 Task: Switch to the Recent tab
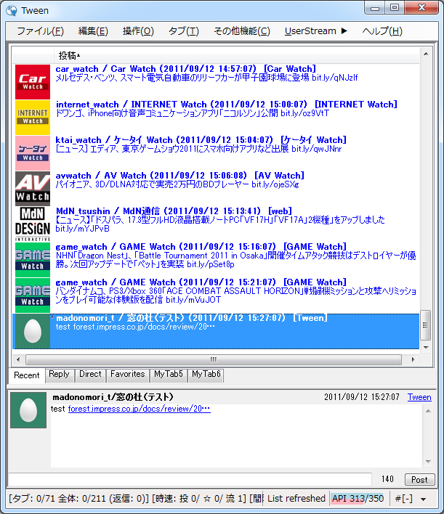(27, 375)
